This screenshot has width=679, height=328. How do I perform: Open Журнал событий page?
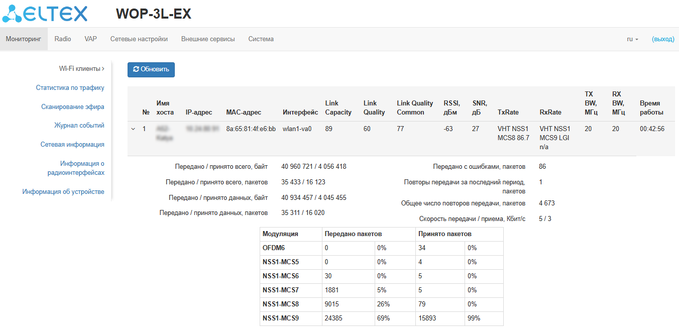click(79, 126)
